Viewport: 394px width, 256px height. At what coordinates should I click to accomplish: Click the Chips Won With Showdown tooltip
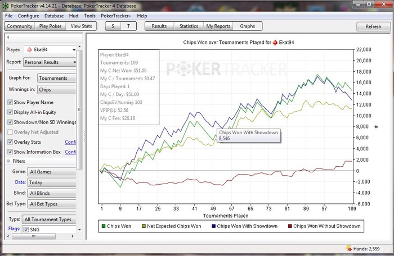249,136
